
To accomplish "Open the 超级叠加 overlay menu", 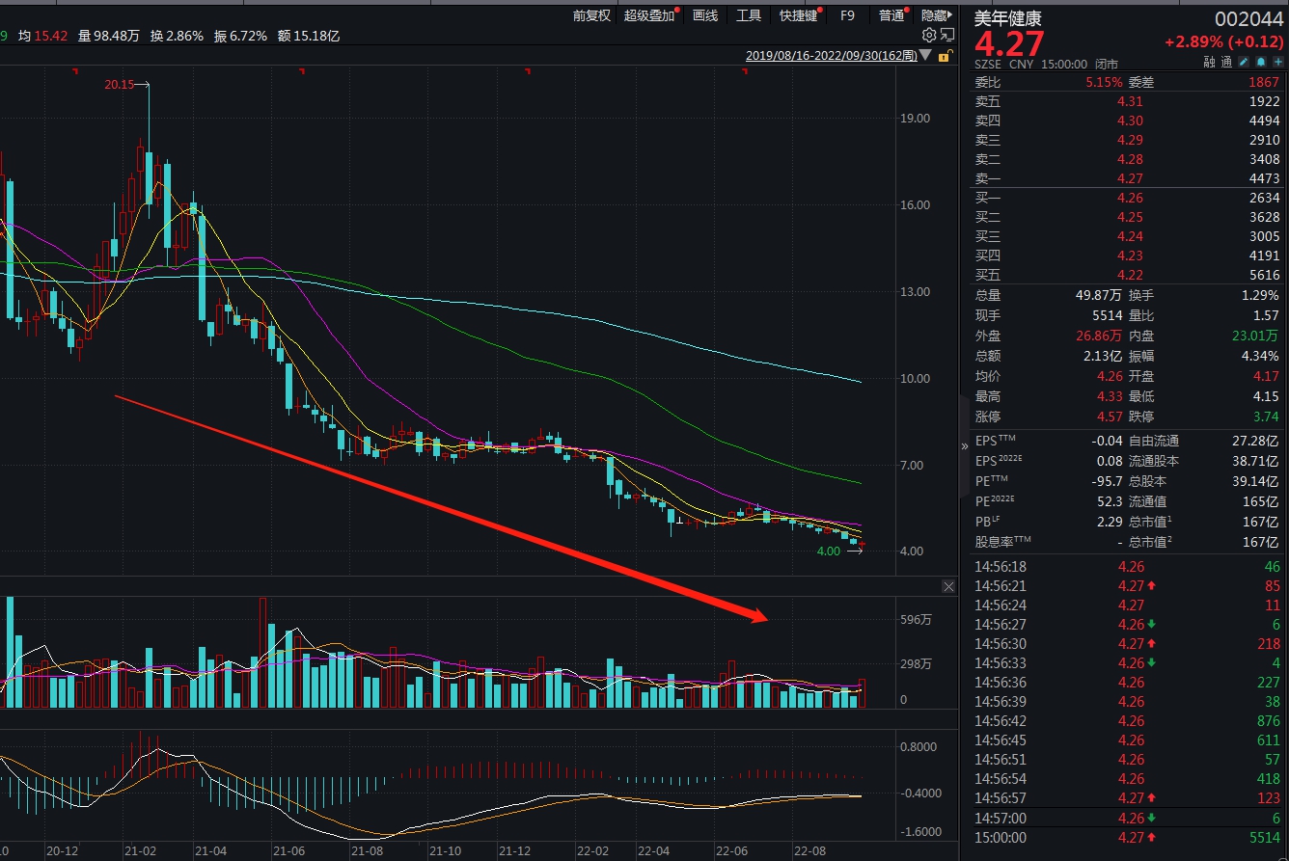I will tap(649, 15).
